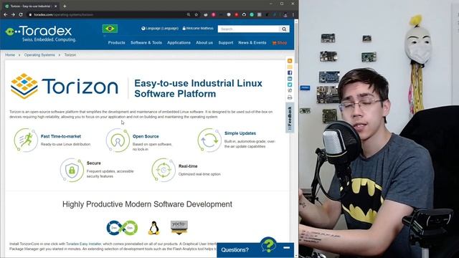Click the Brazil flag icon
This screenshot has height=258, width=459.
110,29
